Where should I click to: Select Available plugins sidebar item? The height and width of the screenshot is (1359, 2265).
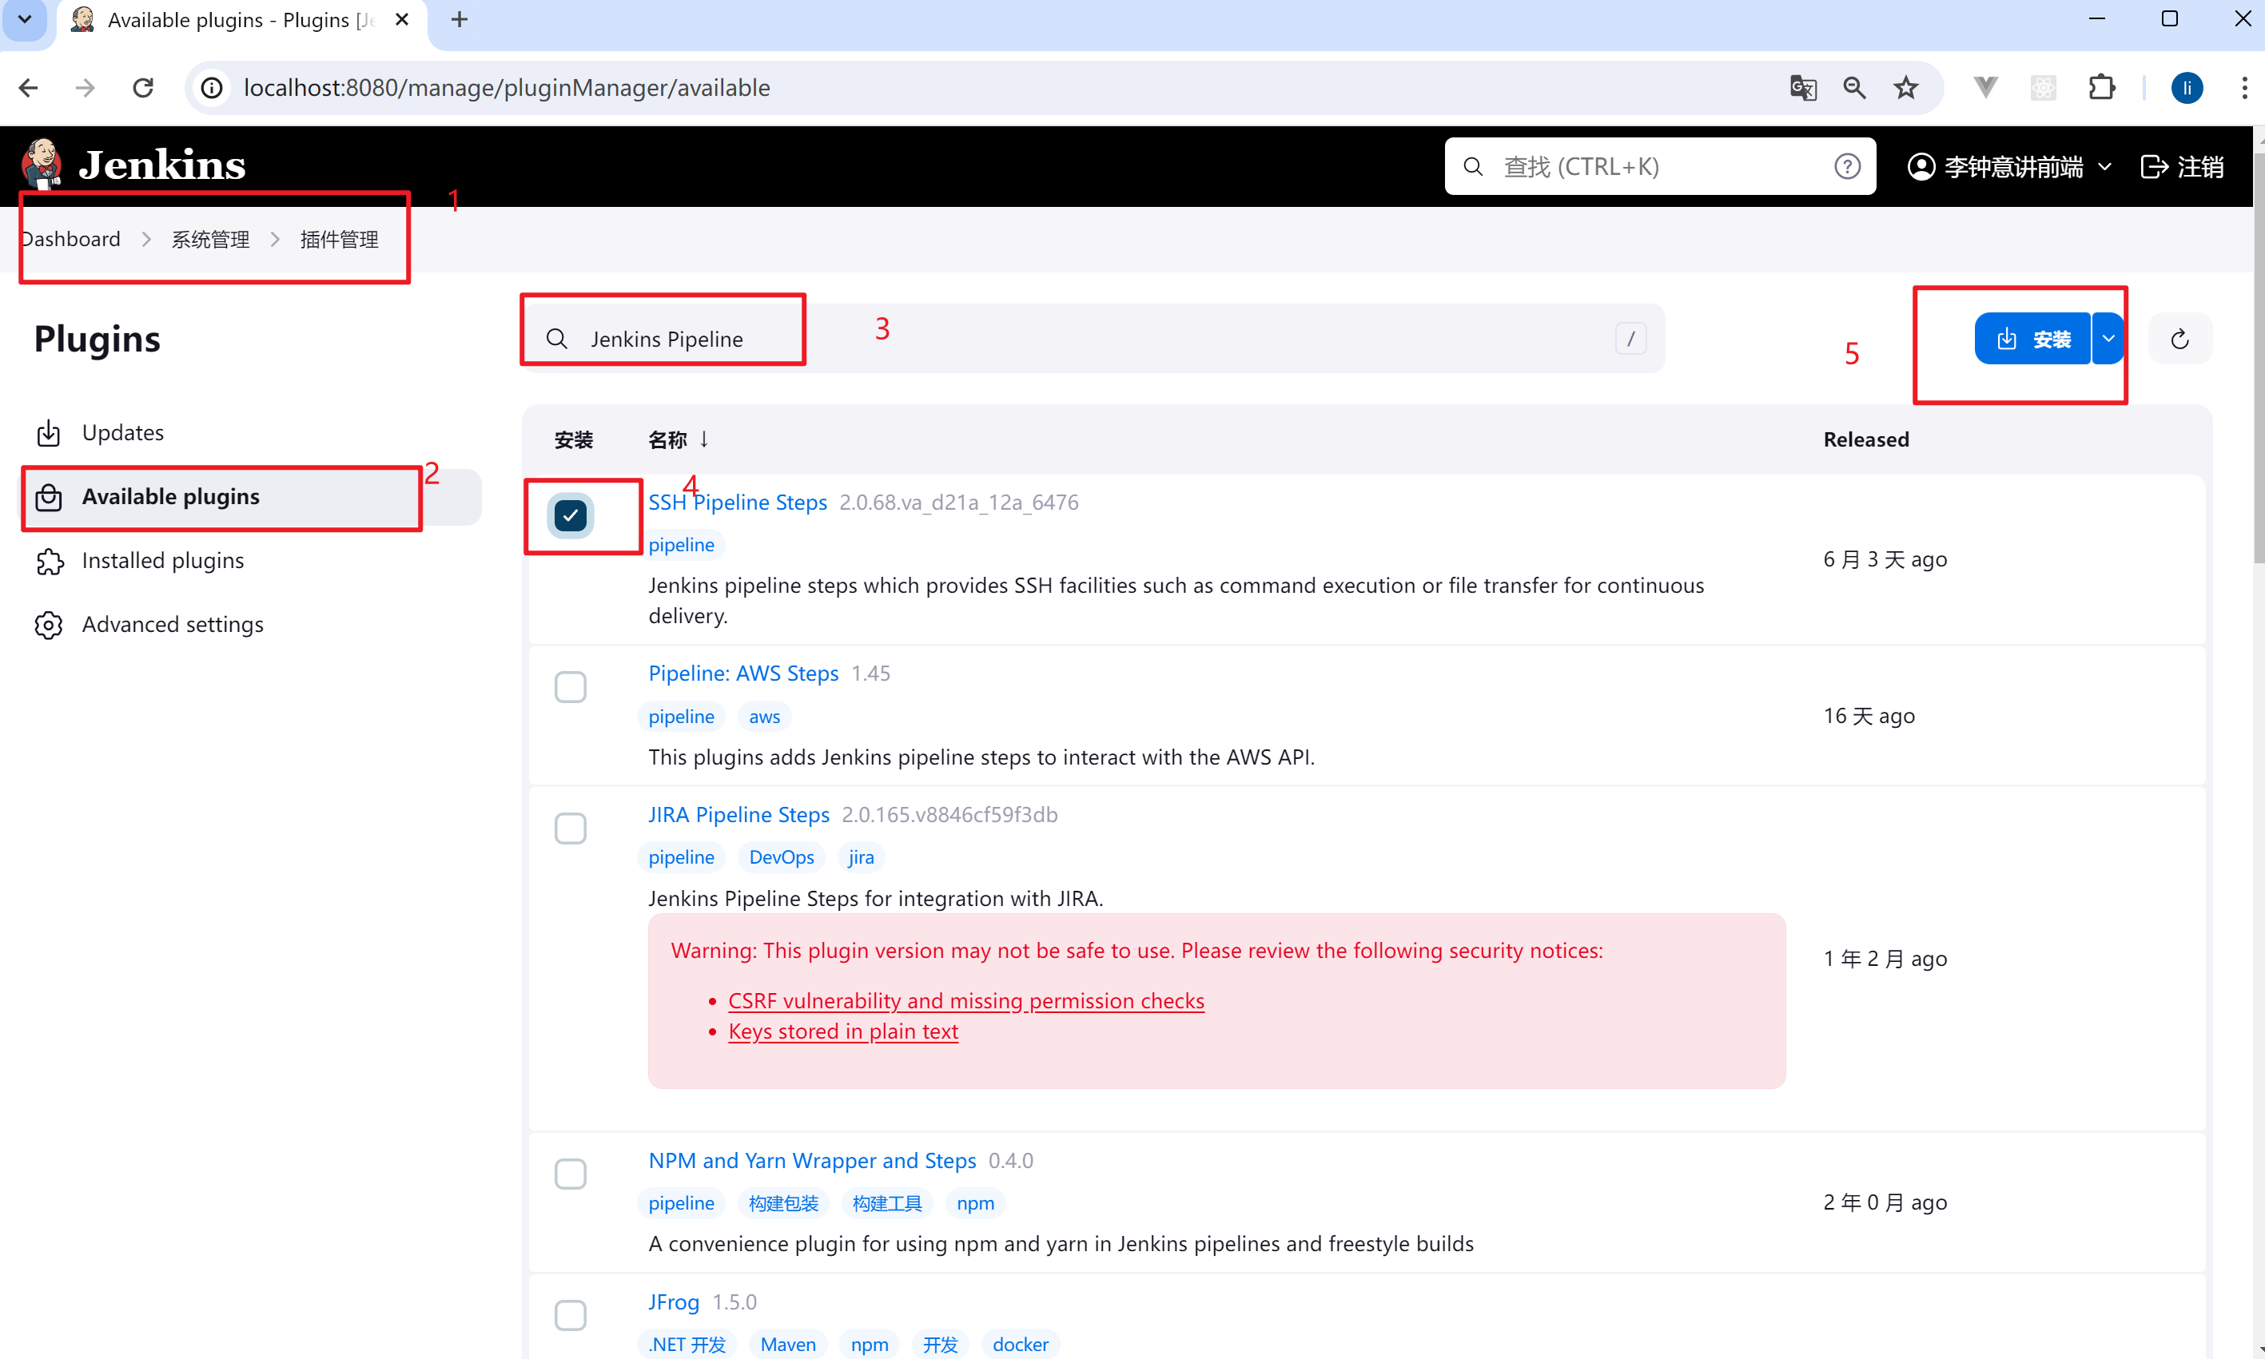(251, 496)
